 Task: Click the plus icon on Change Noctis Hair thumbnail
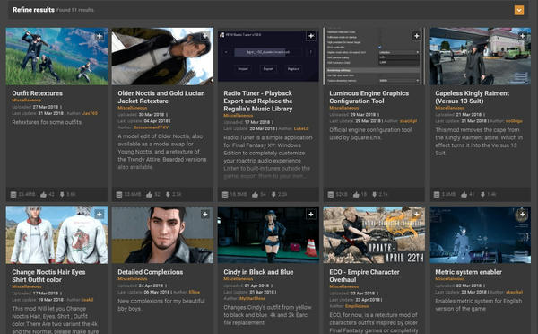100,215
